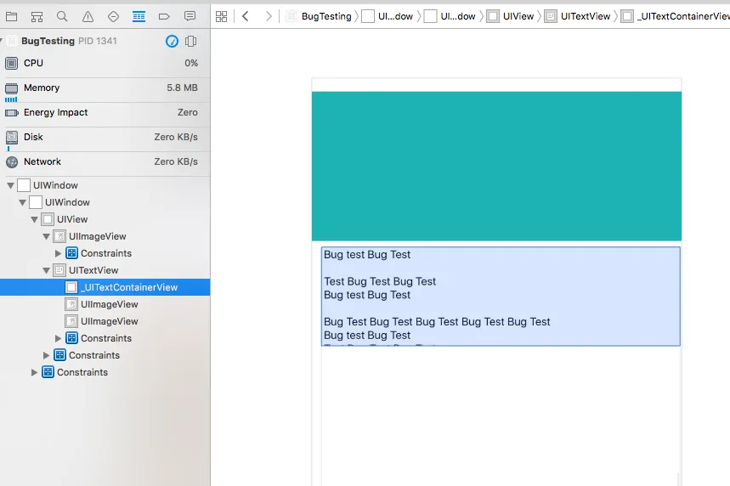730x486 pixels.
Task: Click BugTesting in the jump bar
Action: click(x=319, y=16)
